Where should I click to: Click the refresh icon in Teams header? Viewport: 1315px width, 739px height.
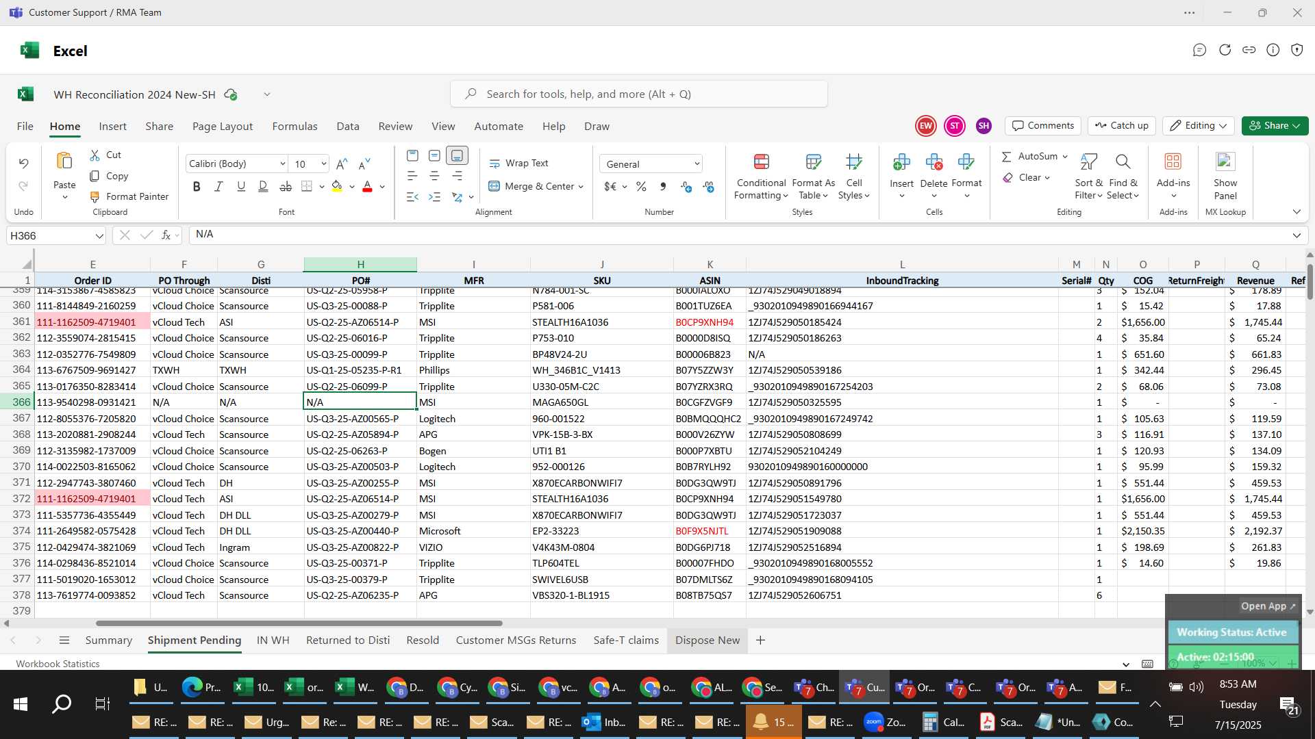click(1225, 50)
